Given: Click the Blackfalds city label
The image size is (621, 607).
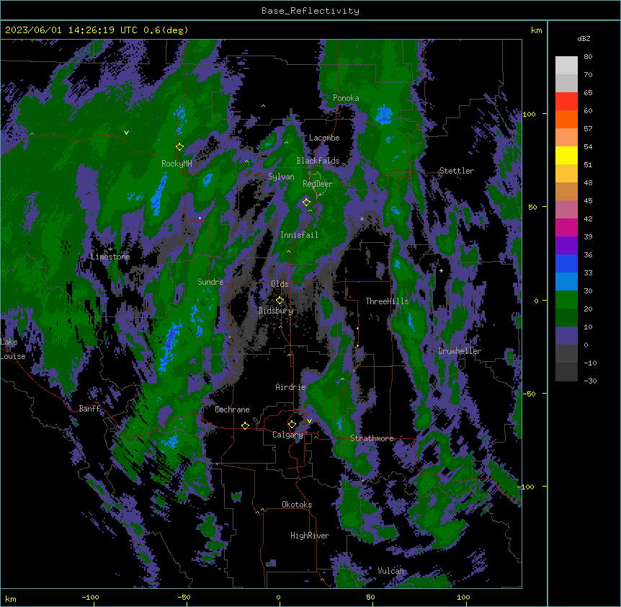Looking at the screenshot, I should [318, 161].
